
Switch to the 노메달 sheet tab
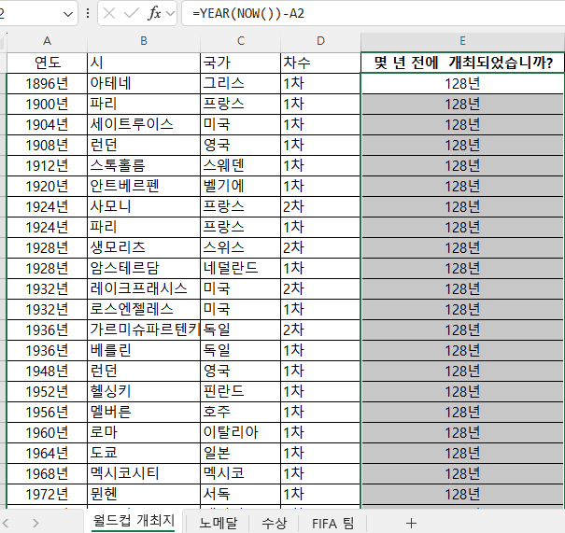(x=218, y=523)
